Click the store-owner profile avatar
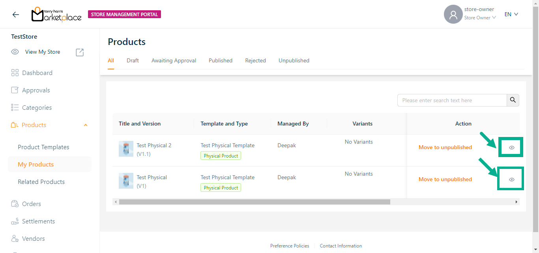This screenshot has height=253, width=539. tap(453, 15)
